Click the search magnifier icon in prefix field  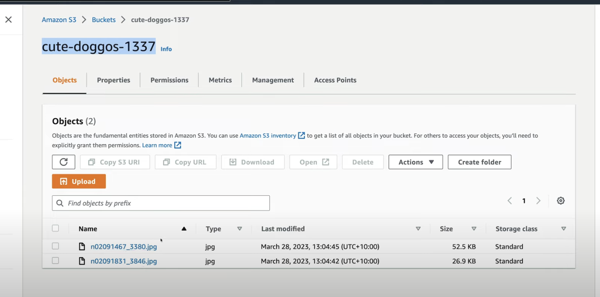point(60,203)
